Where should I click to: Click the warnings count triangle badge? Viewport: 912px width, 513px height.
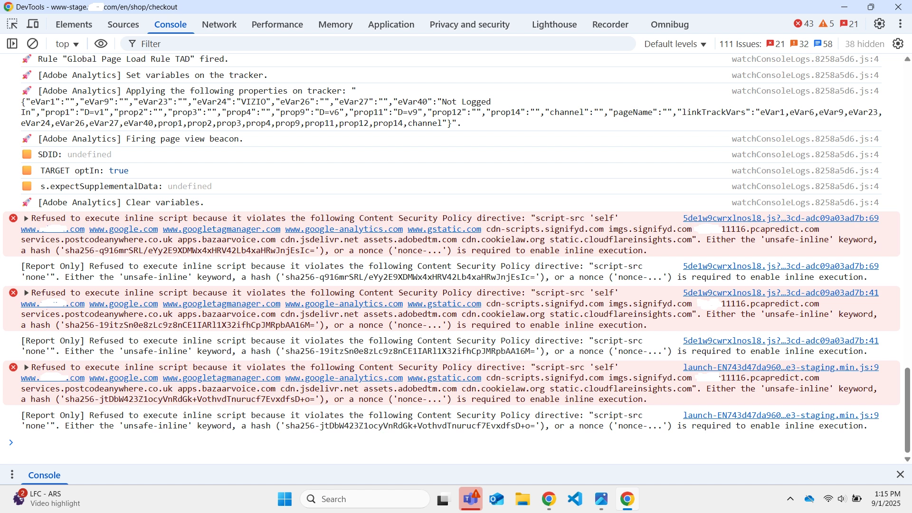coord(826,24)
